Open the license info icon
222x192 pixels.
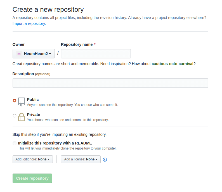tap(105, 160)
